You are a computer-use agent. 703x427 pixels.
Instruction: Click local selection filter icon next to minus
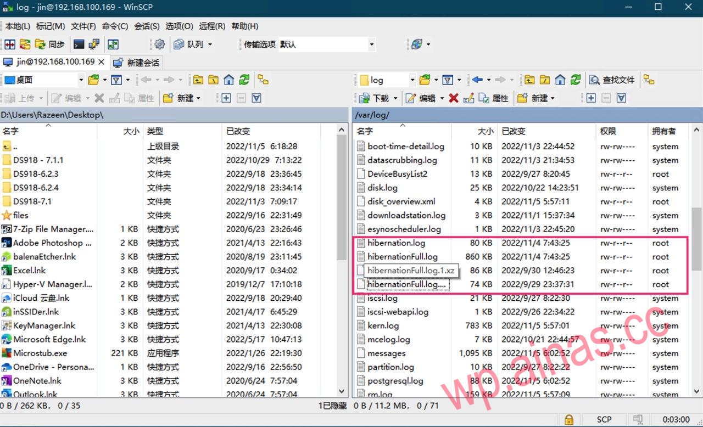coord(256,98)
